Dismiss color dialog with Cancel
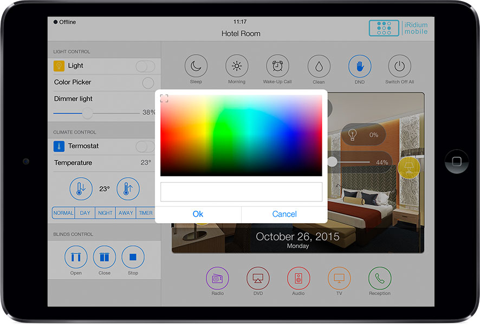 point(284,214)
